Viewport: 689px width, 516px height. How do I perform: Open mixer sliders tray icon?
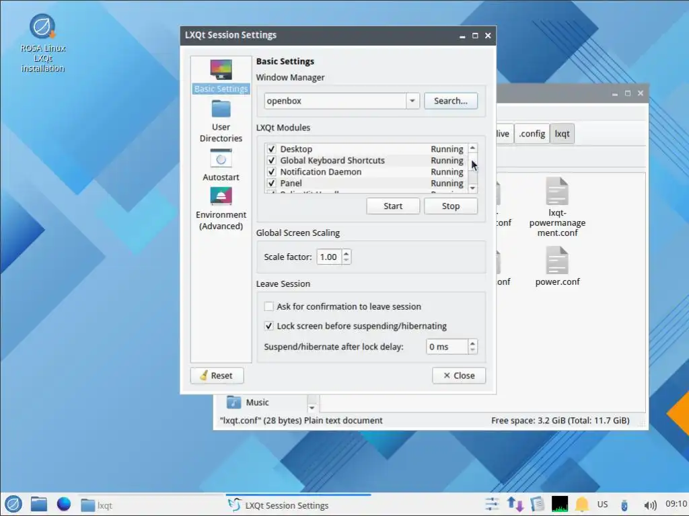[x=492, y=504]
